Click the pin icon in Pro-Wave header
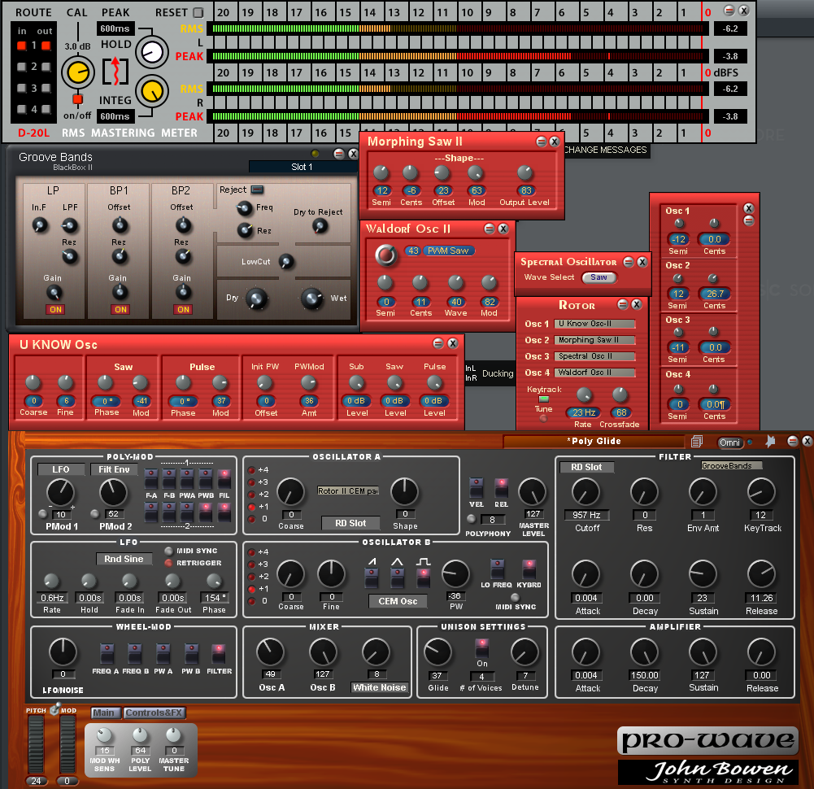This screenshot has height=789, width=814. 770,442
